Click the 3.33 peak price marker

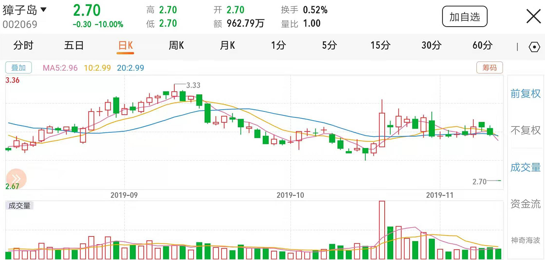[193, 85]
